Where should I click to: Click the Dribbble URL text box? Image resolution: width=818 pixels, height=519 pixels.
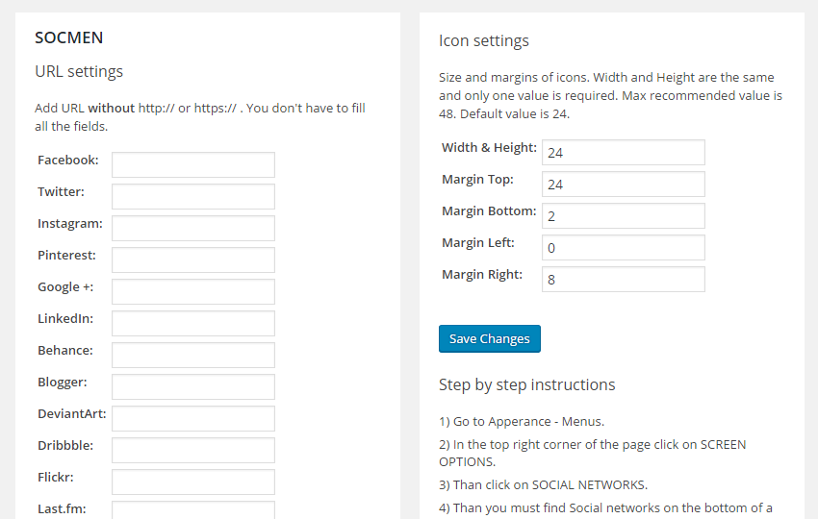(x=193, y=451)
